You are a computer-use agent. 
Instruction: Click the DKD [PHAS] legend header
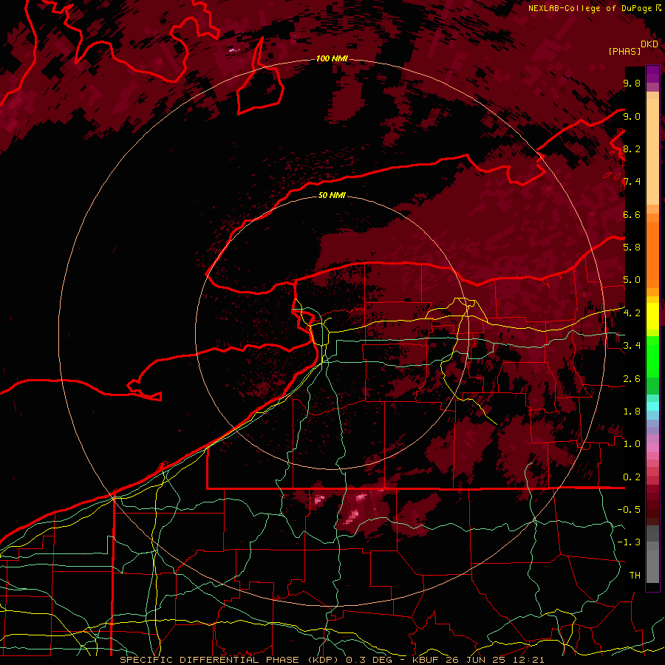click(x=633, y=48)
